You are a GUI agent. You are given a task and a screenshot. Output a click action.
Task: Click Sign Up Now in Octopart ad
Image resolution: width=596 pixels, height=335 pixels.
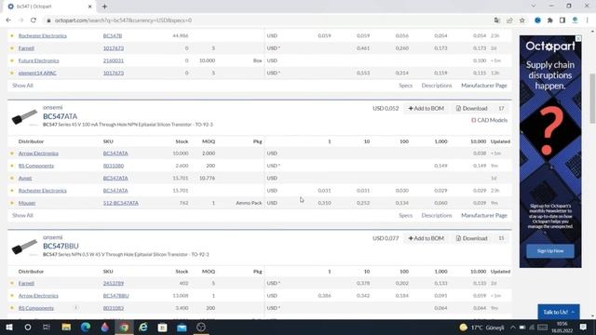click(550, 251)
